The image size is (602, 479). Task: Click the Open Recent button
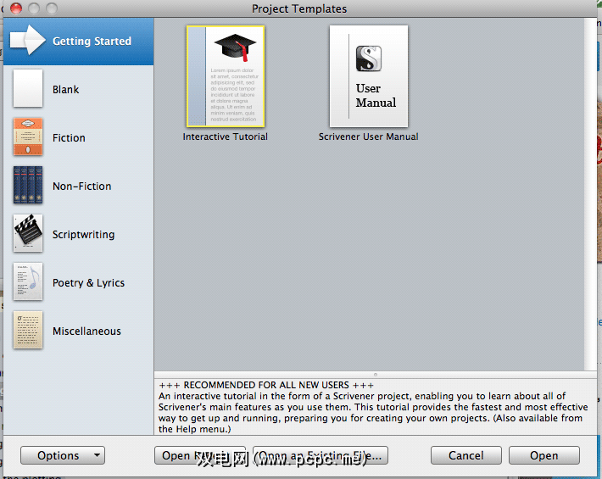pos(200,455)
